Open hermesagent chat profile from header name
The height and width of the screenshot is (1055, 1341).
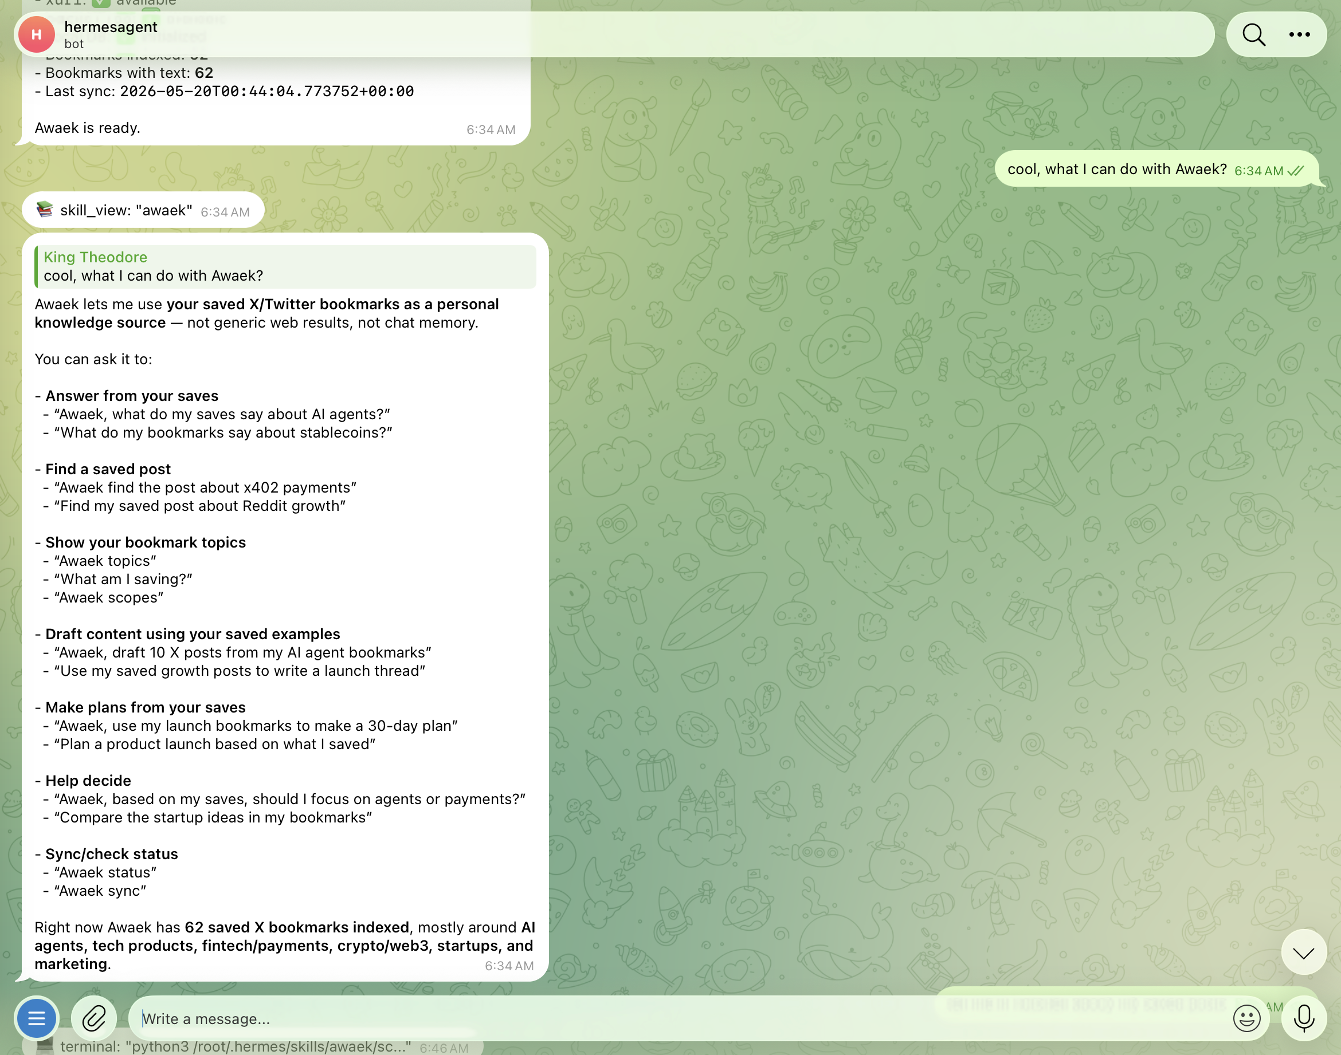111,27
